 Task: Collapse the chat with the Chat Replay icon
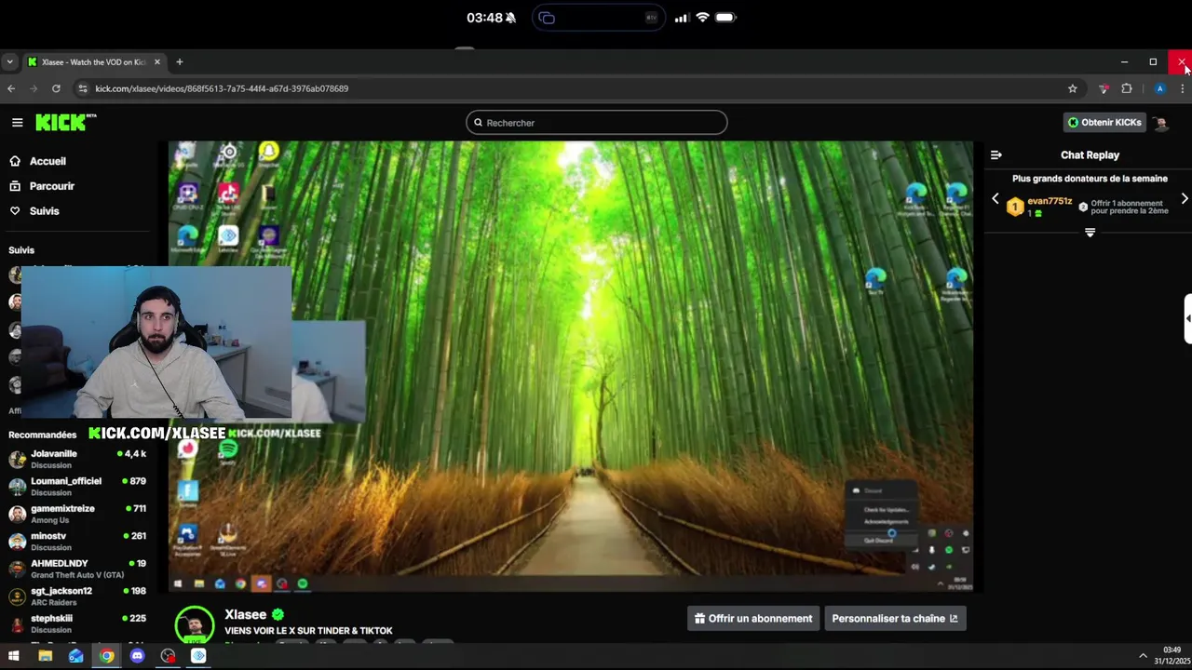click(x=996, y=155)
